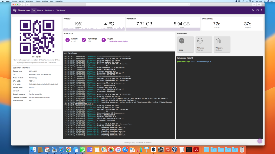Open the Pluginy tab
The image size is (275, 154).
[x=40, y=10]
